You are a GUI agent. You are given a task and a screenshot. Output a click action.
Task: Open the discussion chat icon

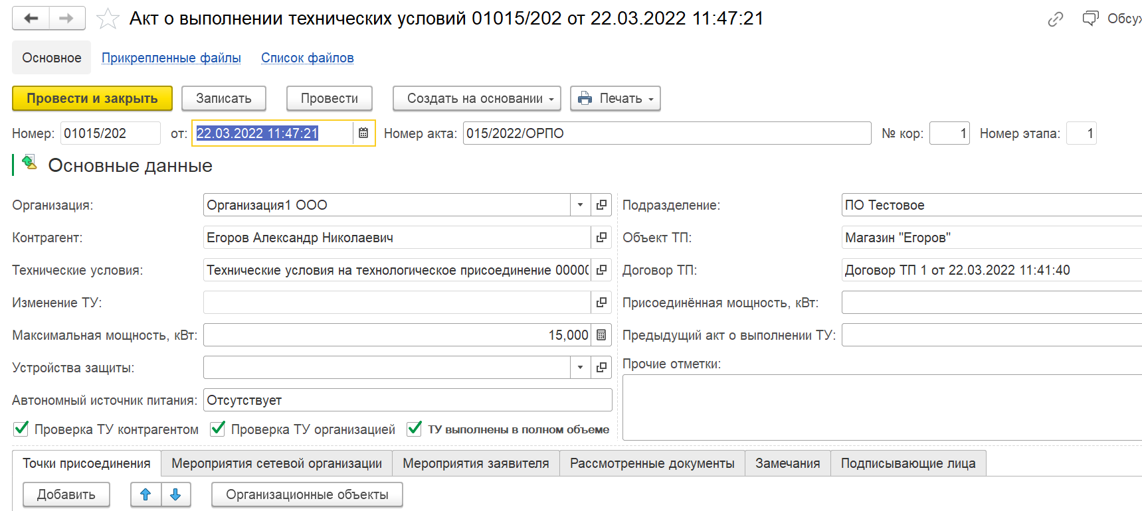1090,19
